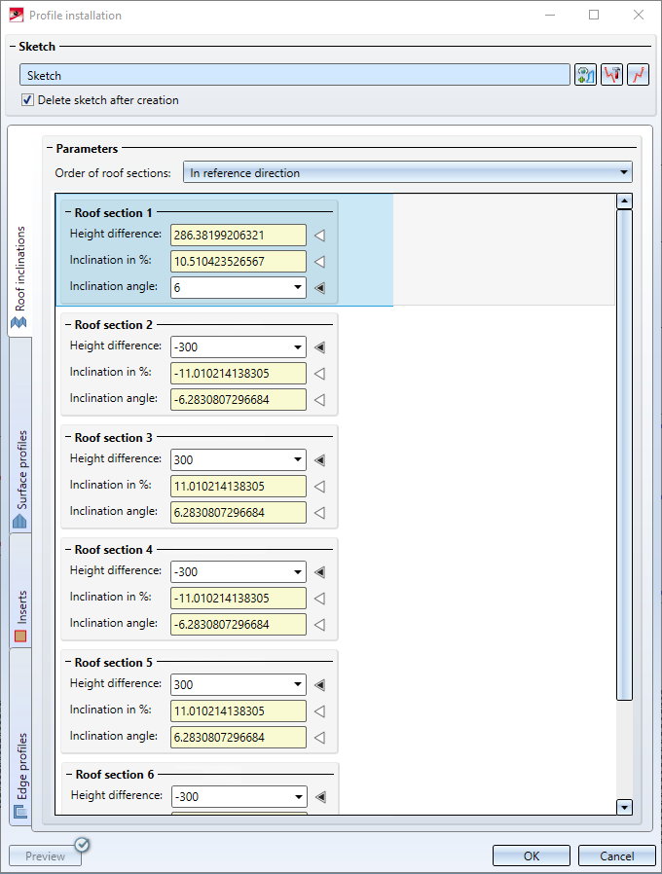Viewport: 662px width, 874px height.
Task: Switch to the Roof inclinations tab
Action: pyautogui.click(x=20, y=232)
